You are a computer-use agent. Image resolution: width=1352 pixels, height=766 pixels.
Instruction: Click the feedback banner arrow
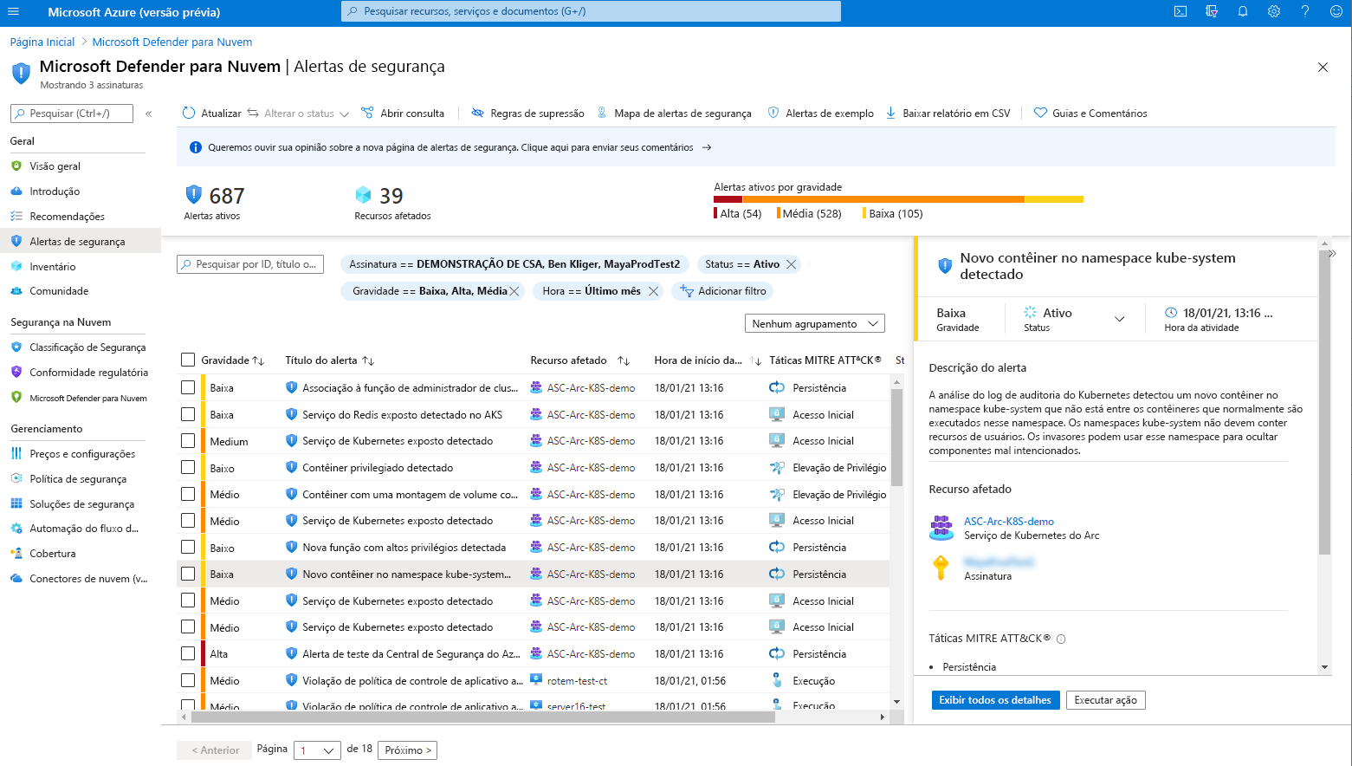pos(707,147)
